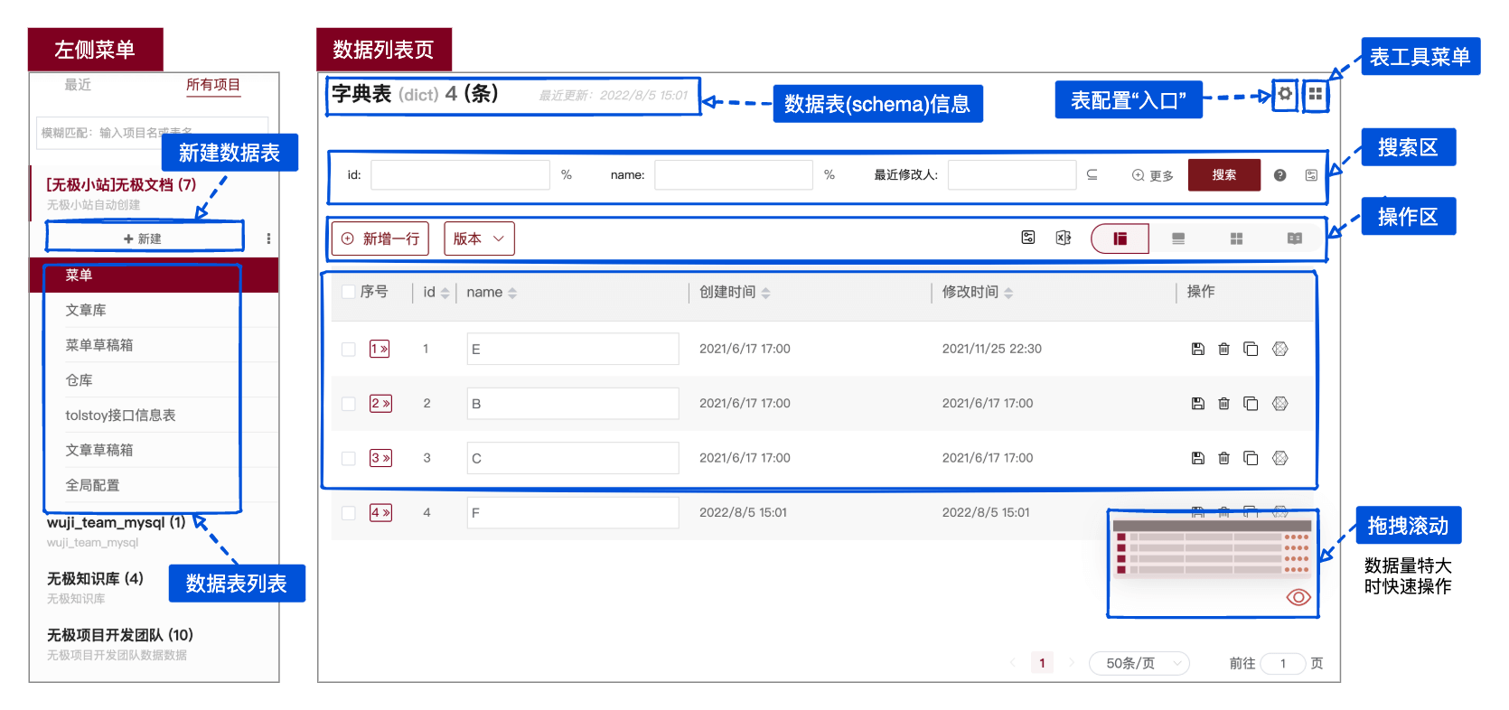Check the checkbox for row 3 (C)
The image size is (1509, 710).
click(x=349, y=458)
